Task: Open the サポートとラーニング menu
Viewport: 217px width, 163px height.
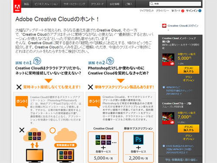Action: click(74, 4)
